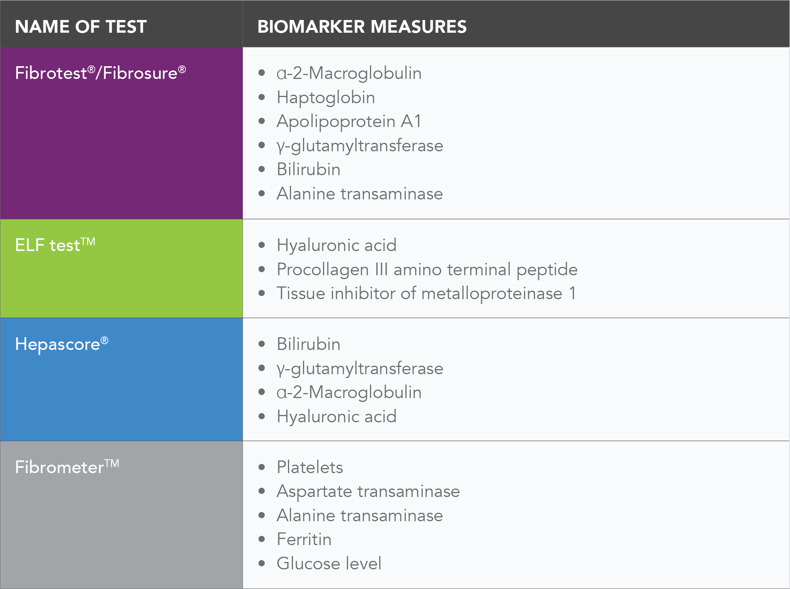Click γ-glutamyltransferase in the Hepascore row
The image size is (790, 589).
[360, 368]
